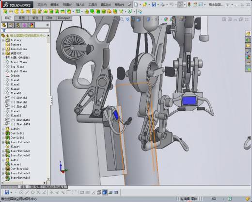Viewport: 252px width, 202px height.
Task: Open the fourth menu in menu bar
Action: 80,5
